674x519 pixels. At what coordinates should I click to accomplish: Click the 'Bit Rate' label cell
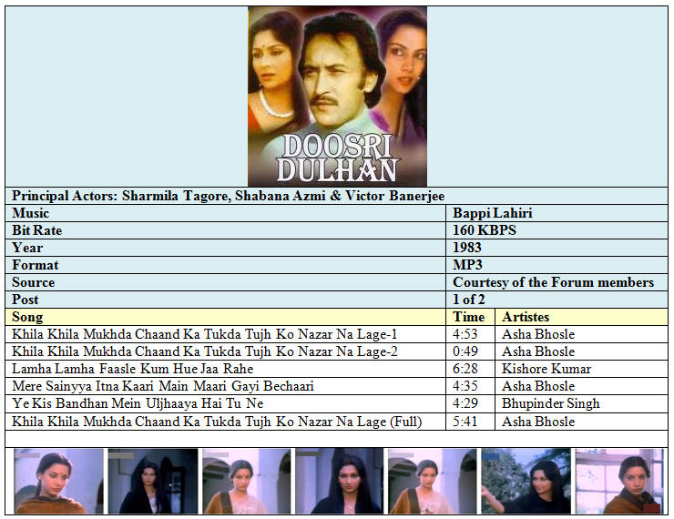tap(226, 230)
